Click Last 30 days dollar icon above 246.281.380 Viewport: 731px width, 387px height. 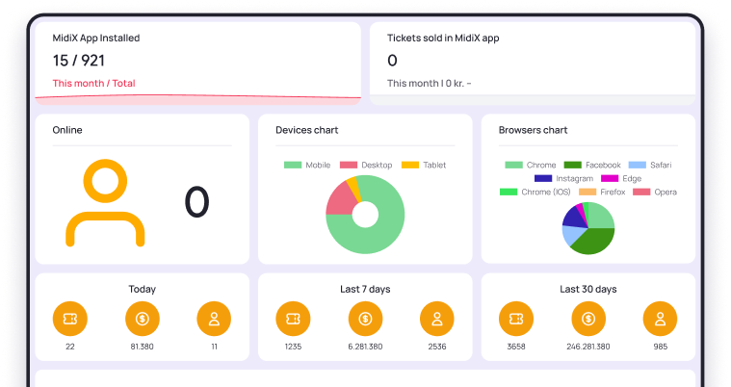pyautogui.click(x=588, y=319)
